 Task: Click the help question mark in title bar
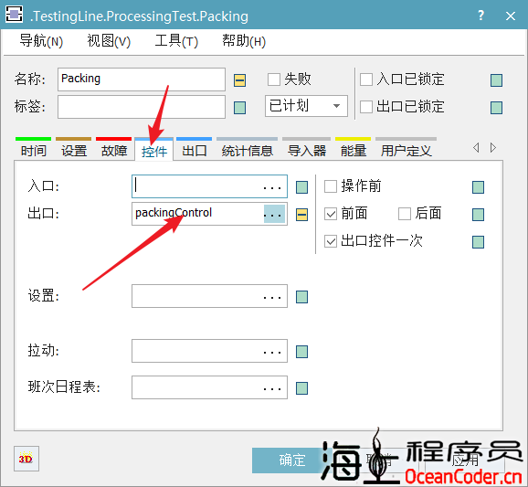click(x=480, y=16)
